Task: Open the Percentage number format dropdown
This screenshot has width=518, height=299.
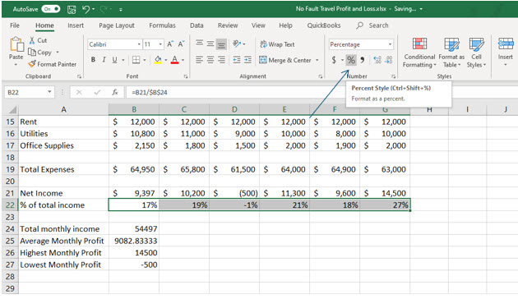Action: (x=390, y=44)
